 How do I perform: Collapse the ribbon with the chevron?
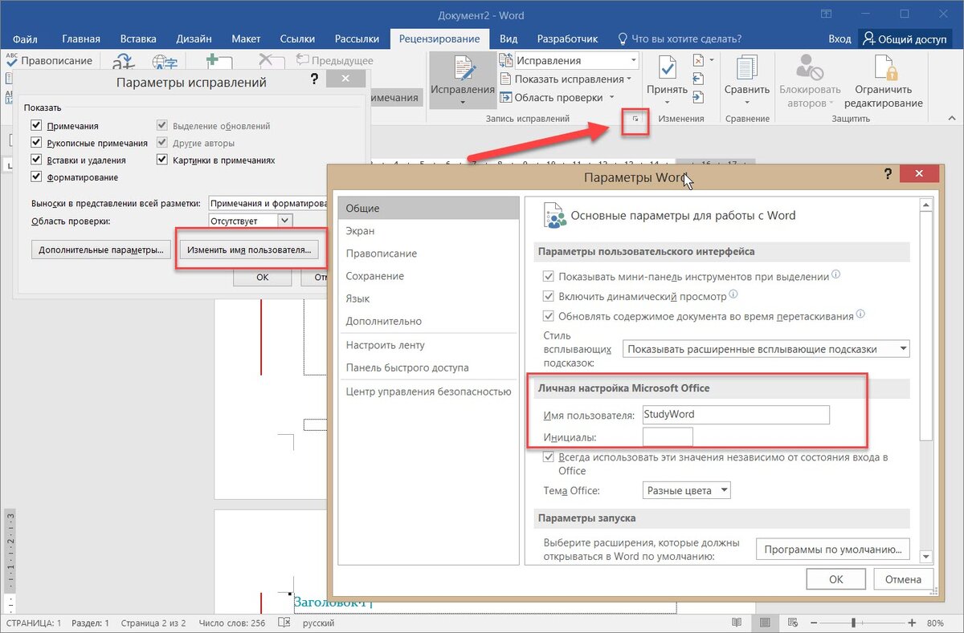coord(951,119)
